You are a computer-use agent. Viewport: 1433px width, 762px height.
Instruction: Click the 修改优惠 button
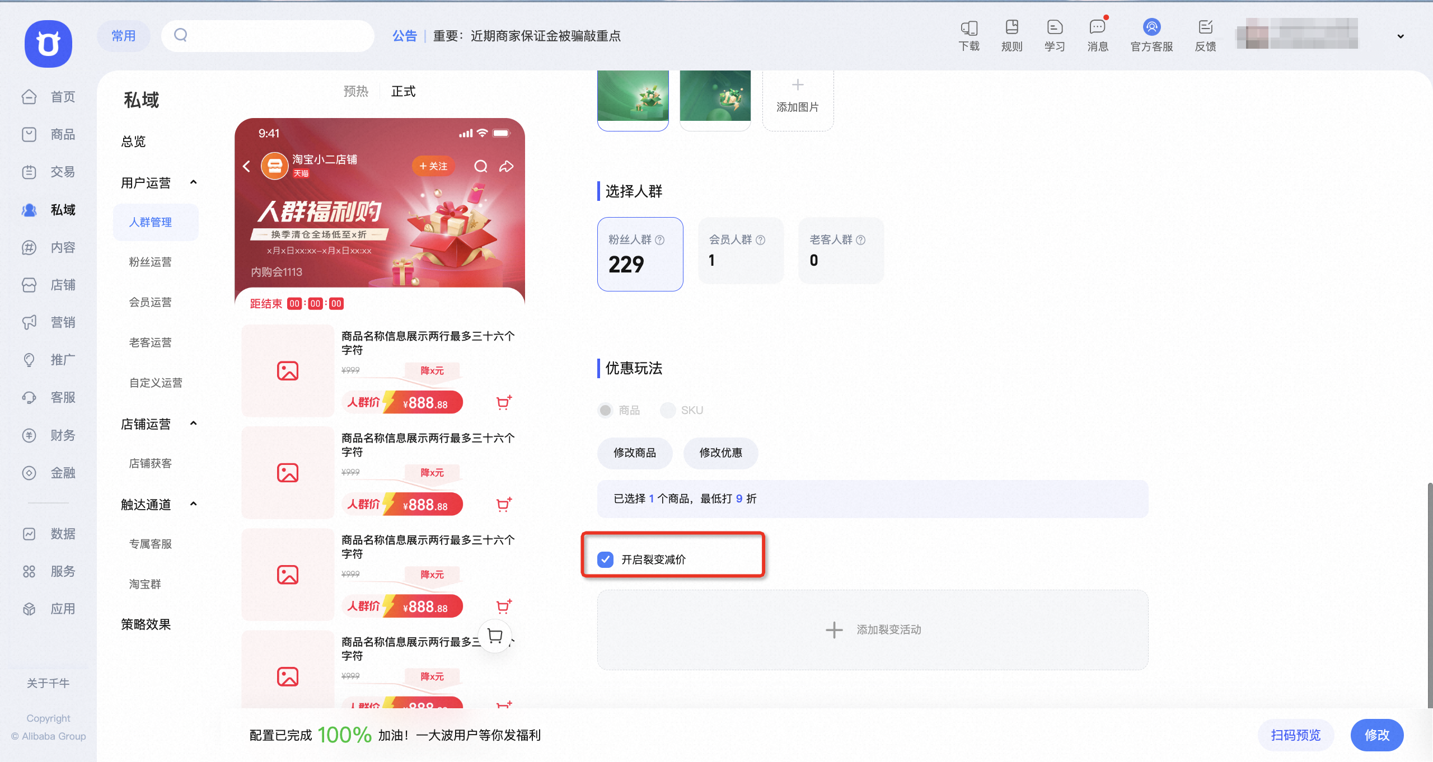721,453
